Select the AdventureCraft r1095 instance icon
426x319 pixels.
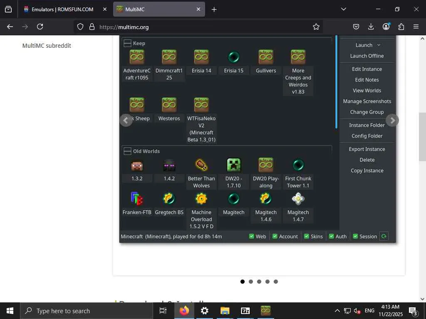point(137,57)
